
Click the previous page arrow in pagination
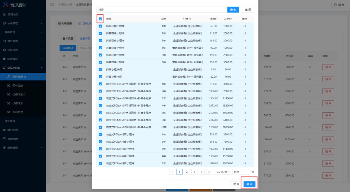[172, 172]
